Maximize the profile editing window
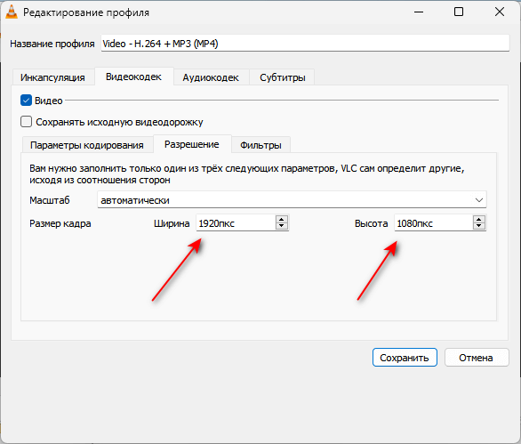This screenshot has width=521, height=444. coord(459,12)
